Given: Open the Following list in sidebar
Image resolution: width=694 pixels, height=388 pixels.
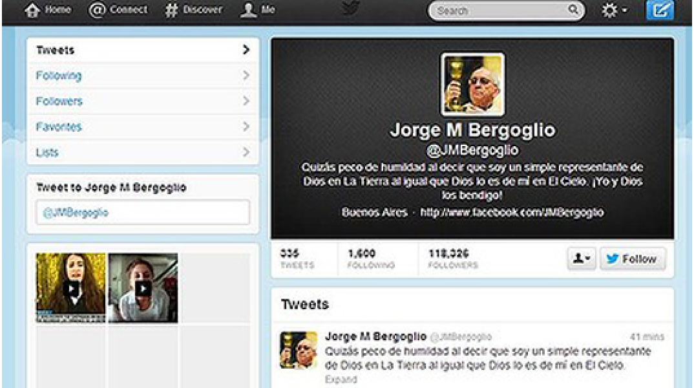Looking at the screenshot, I should coord(59,76).
